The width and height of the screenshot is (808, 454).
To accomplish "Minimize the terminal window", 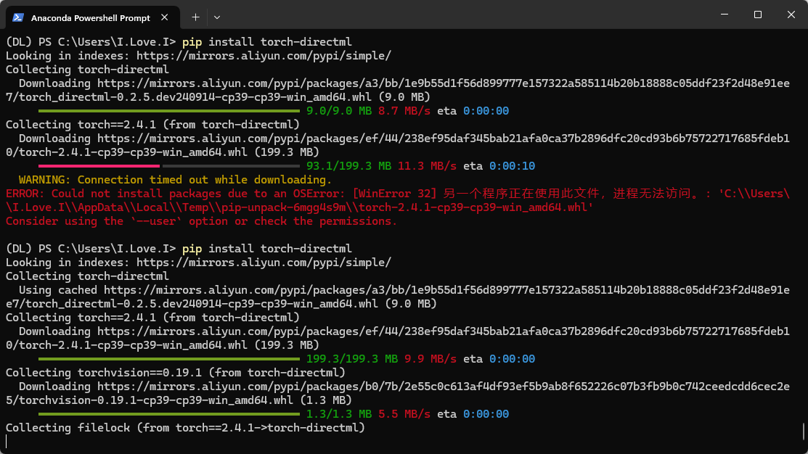I will click(x=725, y=15).
